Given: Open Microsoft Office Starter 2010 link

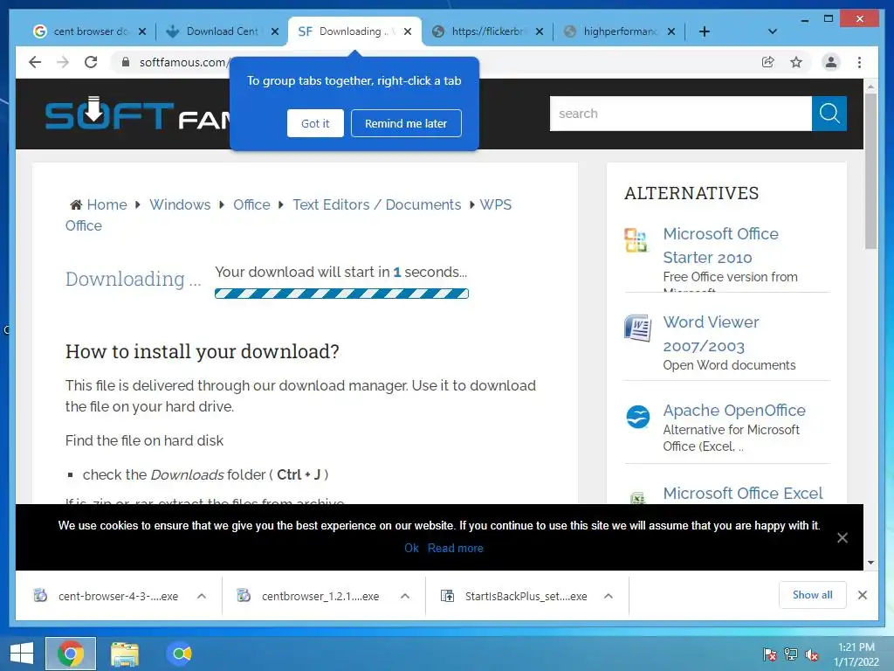Looking at the screenshot, I should [720, 246].
